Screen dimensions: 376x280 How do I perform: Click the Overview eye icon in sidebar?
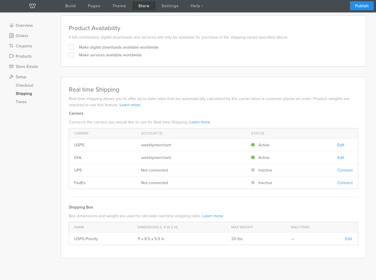pos(11,25)
